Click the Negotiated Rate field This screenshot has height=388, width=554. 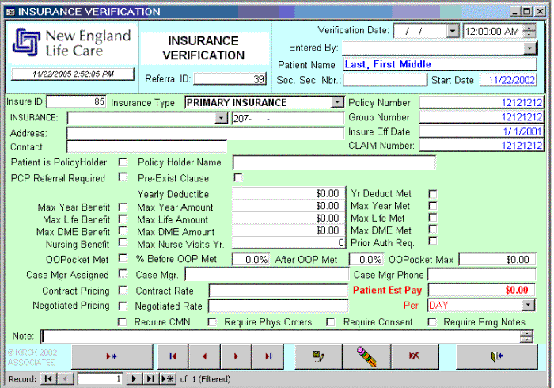click(278, 306)
